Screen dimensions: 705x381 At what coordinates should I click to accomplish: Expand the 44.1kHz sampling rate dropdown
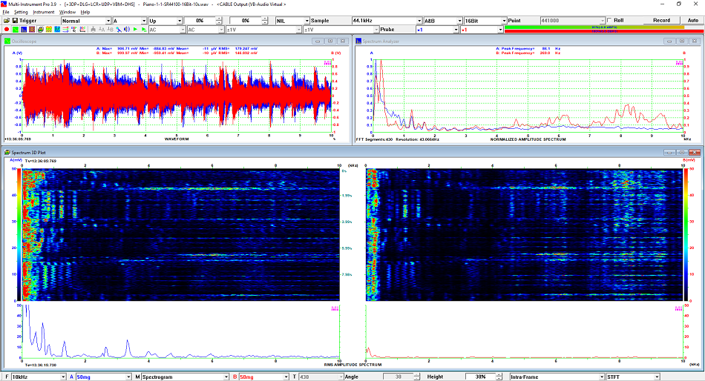pyautogui.click(x=419, y=20)
